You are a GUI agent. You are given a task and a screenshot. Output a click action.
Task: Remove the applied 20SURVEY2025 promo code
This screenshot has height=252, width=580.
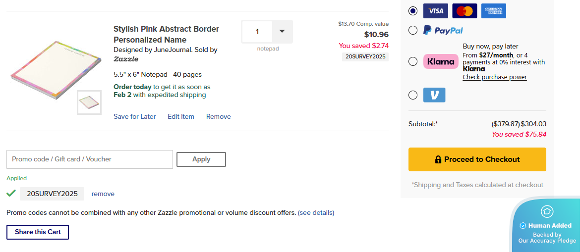click(x=103, y=194)
